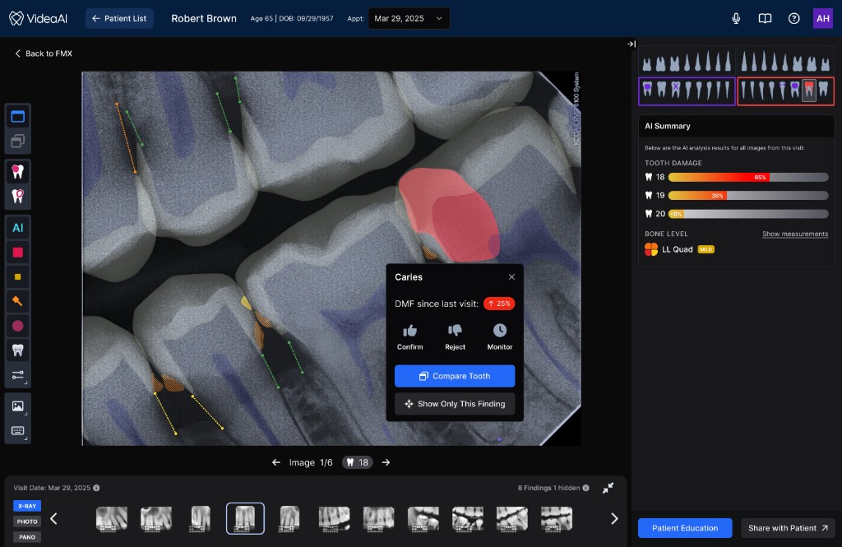Image resolution: width=842 pixels, height=547 pixels.
Task: Select the image gallery tool in the sidebar
Action: [x=17, y=405]
